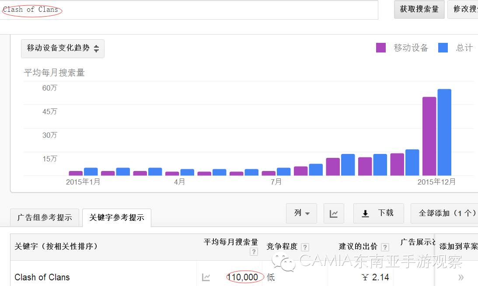The width and height of the screenshot is (478, 286).
Task: Click the 添加到草案 column header
Action: [458, 246]
